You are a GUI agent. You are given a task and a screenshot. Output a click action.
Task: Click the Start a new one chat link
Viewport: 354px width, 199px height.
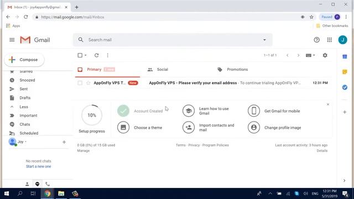coord(38,166)
